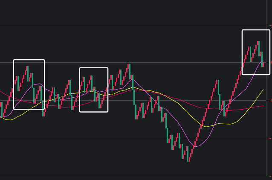Select the middle white rectangle annotation
272x180 pixels.
pyautogui.click(x=80, y=90)
